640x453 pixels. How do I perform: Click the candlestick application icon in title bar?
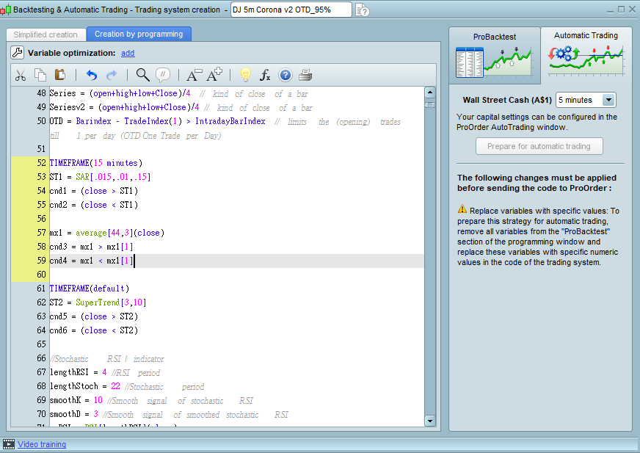[x=6, y=10]
